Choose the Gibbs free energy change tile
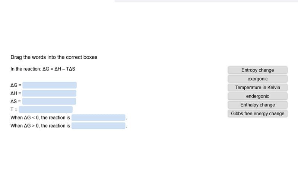Image resolution: width=298 pixels, height=186 pixels. pyautogui.click(x=257, y=113)
